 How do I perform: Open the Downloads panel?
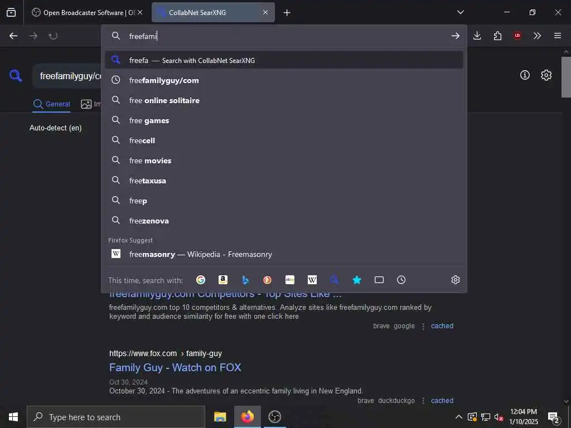pos(477,36)
